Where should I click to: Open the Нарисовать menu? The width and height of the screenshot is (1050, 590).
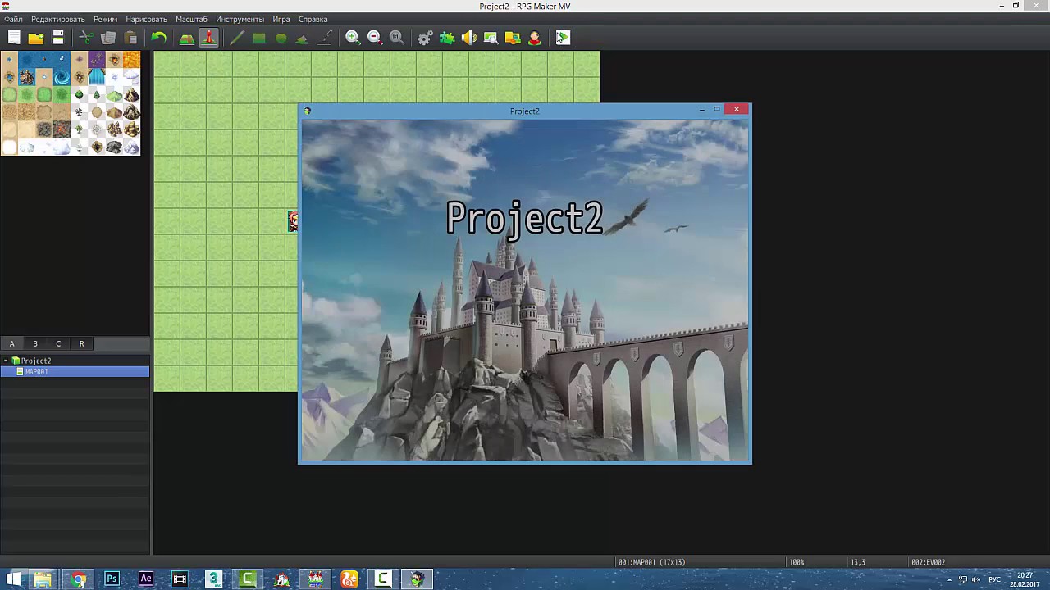(146, 19)
